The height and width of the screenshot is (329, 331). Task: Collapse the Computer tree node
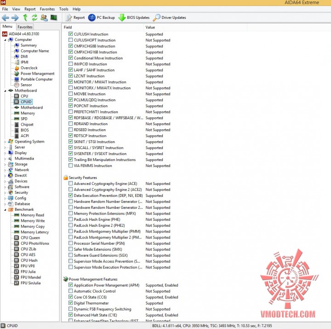point(5,40)
